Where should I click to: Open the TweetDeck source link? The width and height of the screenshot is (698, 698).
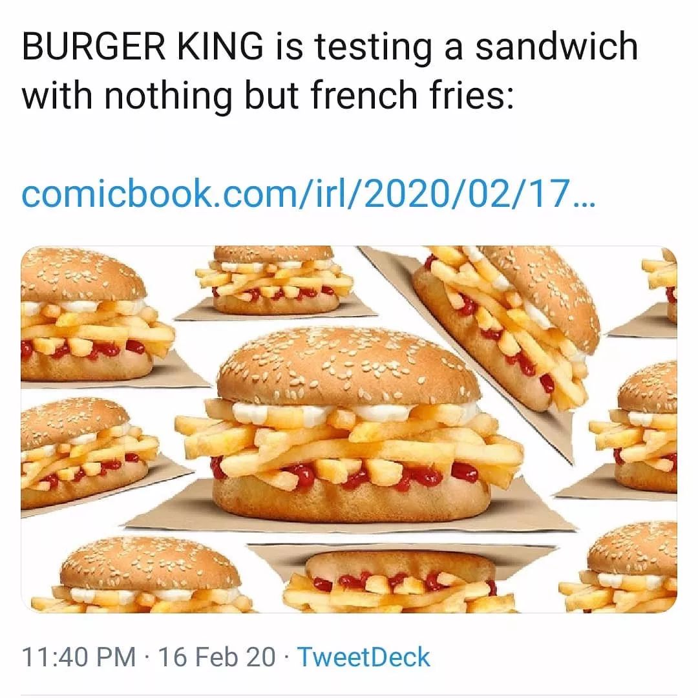(x=363, y=657)
